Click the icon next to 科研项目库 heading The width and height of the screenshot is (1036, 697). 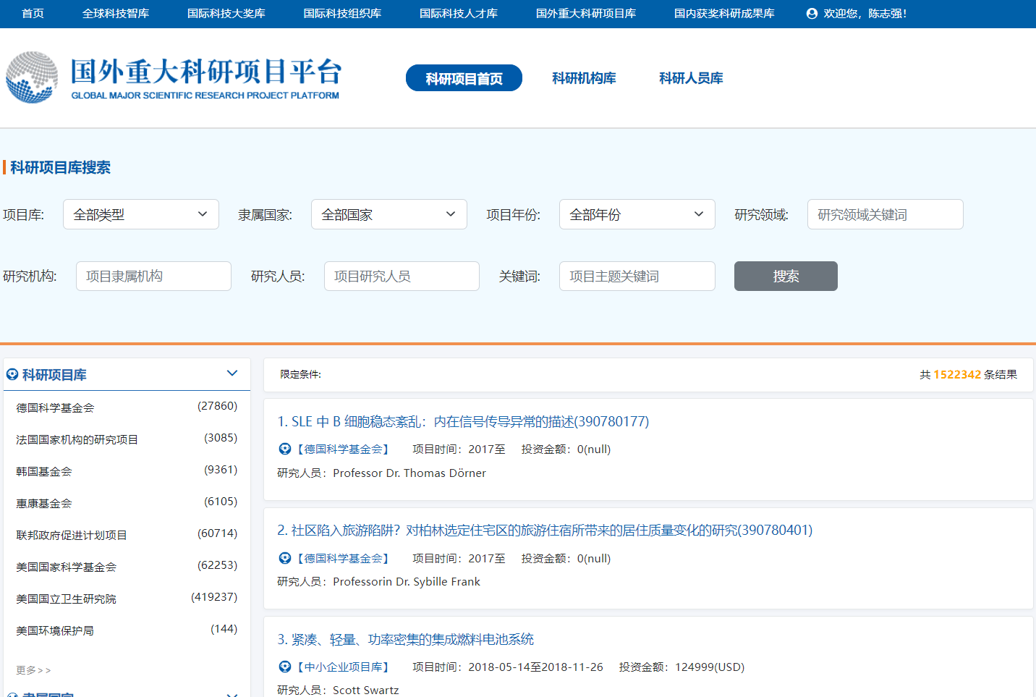click(12, 375)
